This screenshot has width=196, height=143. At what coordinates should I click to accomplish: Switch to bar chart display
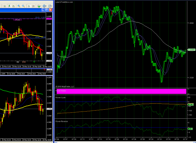pyautogui.click(x=5, y=6)
